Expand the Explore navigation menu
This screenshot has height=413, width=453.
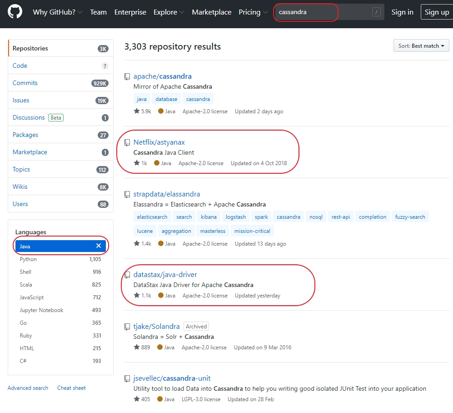click(169, 12)
